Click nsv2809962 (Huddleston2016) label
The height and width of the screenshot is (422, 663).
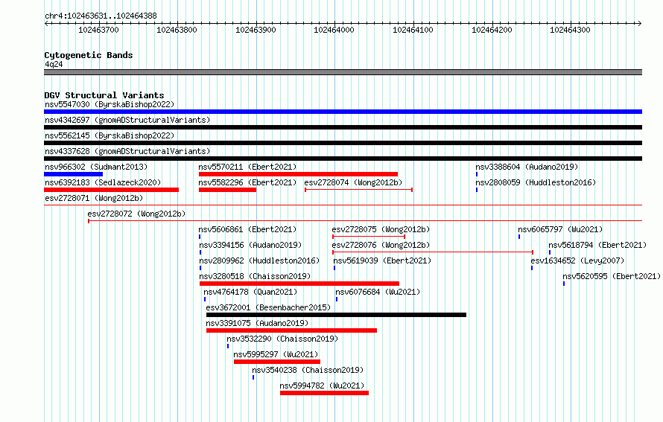point(259,260)
